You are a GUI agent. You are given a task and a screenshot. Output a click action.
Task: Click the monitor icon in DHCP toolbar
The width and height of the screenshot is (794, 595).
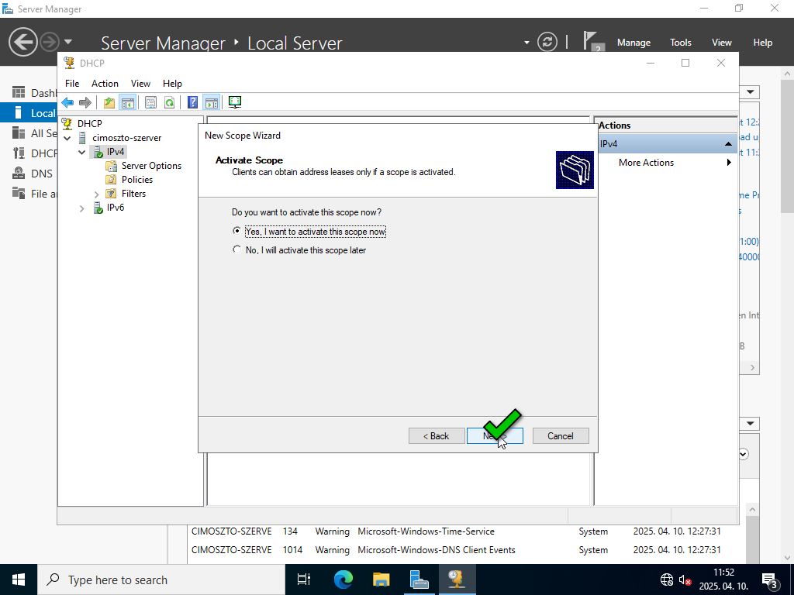[235, 102]
